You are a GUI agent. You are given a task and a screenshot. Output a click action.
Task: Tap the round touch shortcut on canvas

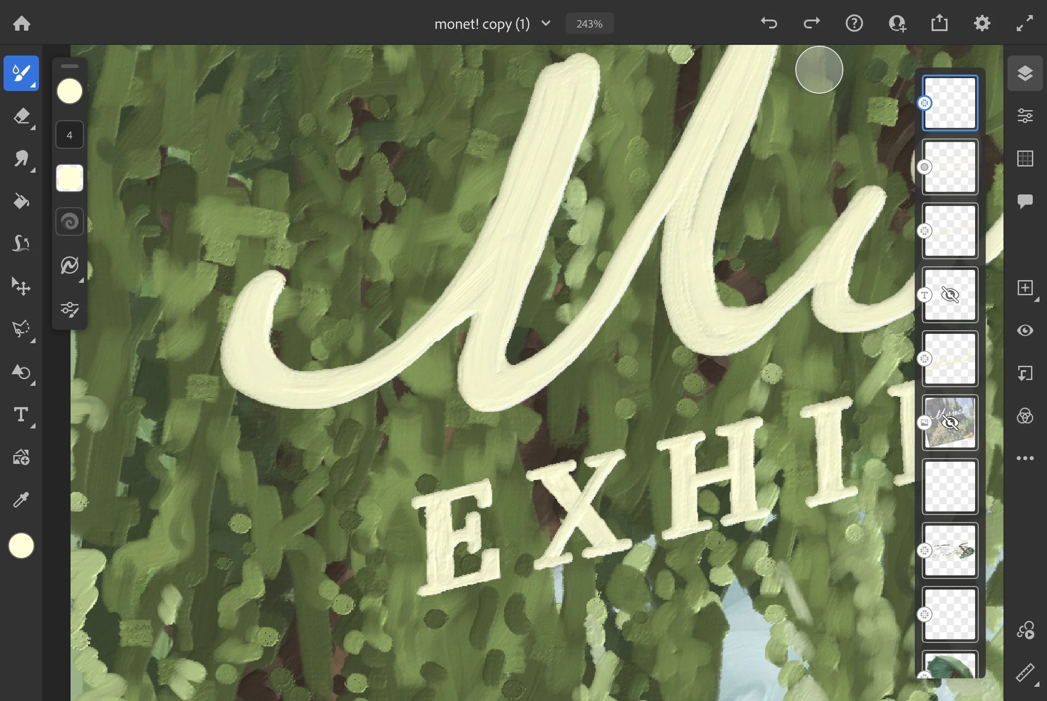tap(819, 70)
